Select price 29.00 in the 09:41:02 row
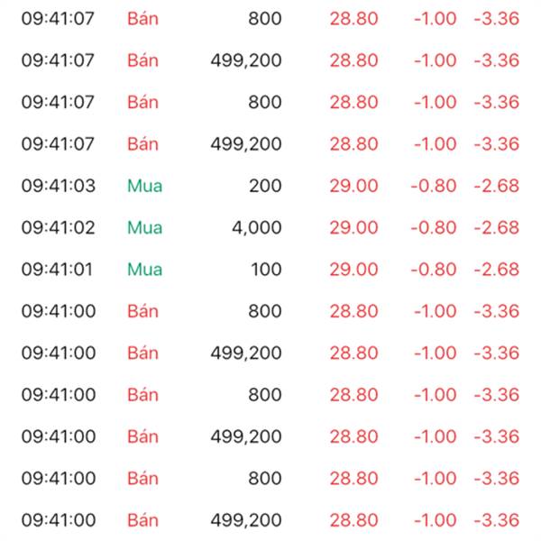 tap(353, 227)
